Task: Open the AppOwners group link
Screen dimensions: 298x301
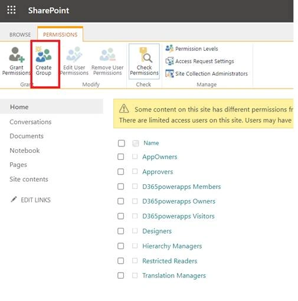Action: pos(160,157)
